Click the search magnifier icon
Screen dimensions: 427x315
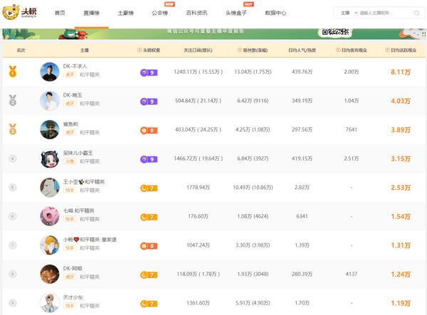pos(416,13)
